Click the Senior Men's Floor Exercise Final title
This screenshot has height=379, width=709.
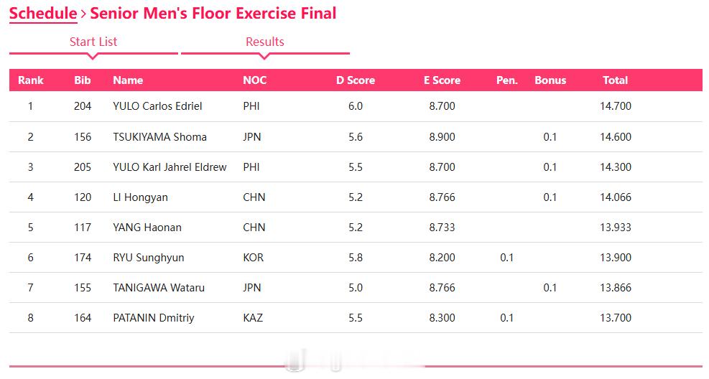[213, 14]
